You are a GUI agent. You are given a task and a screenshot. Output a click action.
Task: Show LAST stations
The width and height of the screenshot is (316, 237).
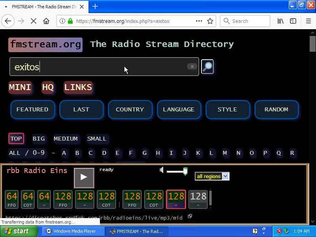click(x=81, y=109)
